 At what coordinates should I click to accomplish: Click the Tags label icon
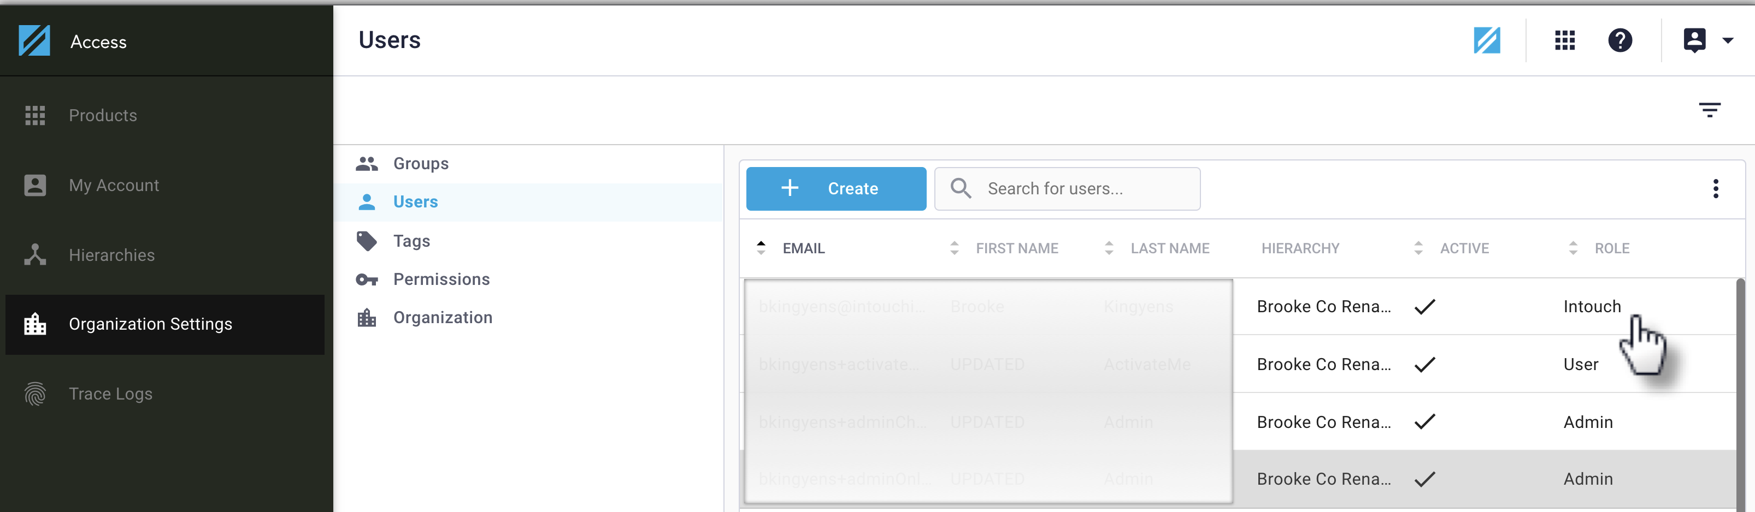367,241
